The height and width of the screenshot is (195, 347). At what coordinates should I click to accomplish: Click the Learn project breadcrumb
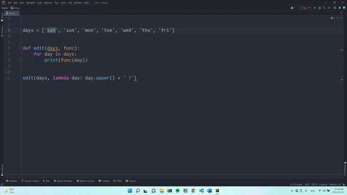tap(5, 8)
